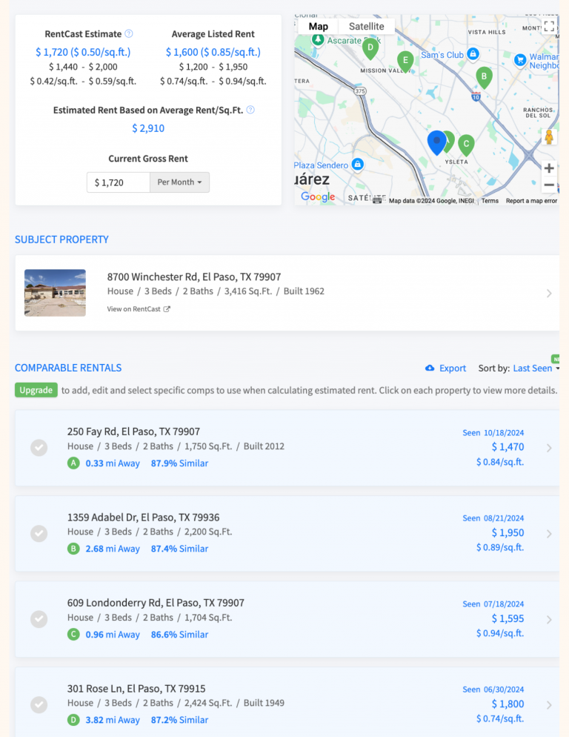The height and width of the screenshot is (737, 569).
Task: Toggle checkmark for 609 Londonderry Rd comp
Action: [39, 619]
